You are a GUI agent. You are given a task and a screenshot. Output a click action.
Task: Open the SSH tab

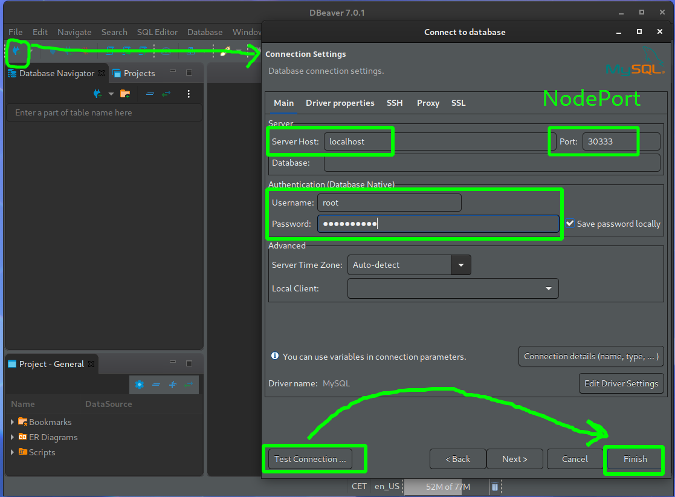coord(395,103)
